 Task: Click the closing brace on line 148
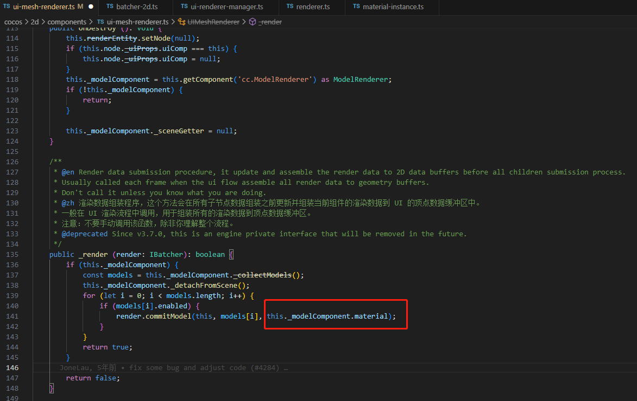click(52, 389)
